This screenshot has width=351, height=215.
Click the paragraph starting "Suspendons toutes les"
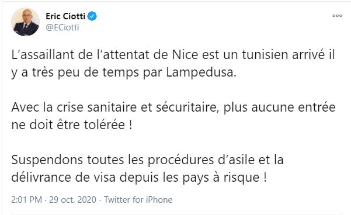[148, 168]
